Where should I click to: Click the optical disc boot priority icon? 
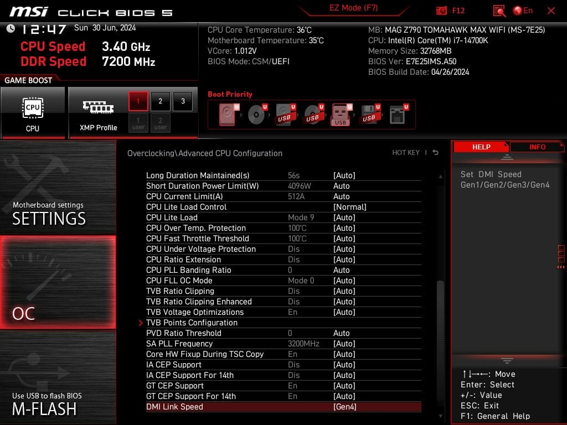coord(257,115)
